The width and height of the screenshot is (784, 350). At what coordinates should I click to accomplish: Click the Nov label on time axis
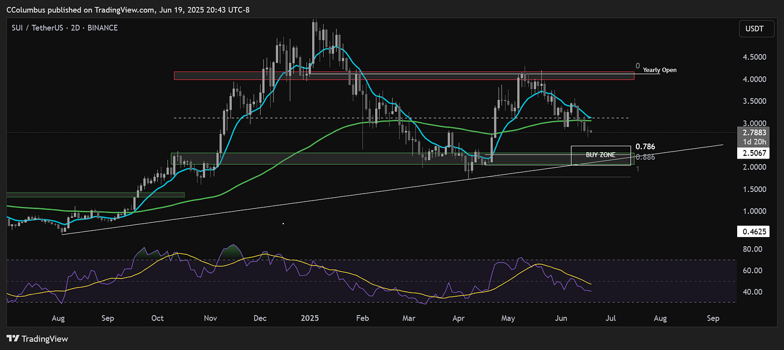coord(211,318)
